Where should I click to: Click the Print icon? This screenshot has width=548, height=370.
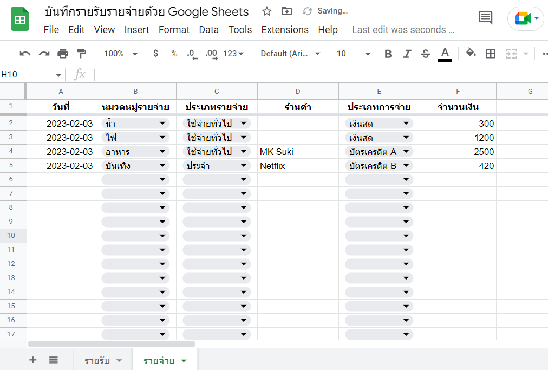[63, 54]
